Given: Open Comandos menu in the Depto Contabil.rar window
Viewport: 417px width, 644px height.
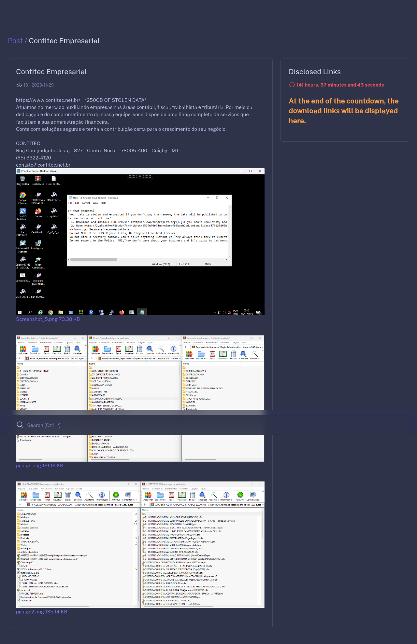Looking at the screenshot, I should [32, 343].
